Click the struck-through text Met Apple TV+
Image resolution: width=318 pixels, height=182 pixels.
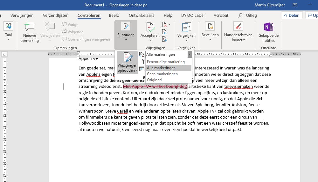pyautogui.click(x=137, y=86)
